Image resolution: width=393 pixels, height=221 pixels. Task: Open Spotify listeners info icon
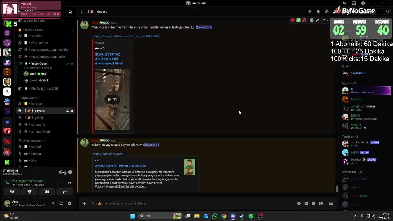(x=70, y=172)
